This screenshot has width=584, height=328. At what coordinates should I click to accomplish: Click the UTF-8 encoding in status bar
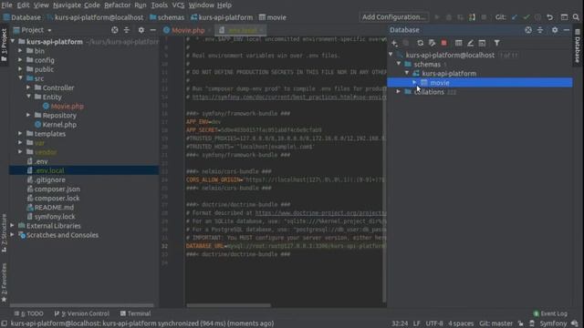coord(434,323)
